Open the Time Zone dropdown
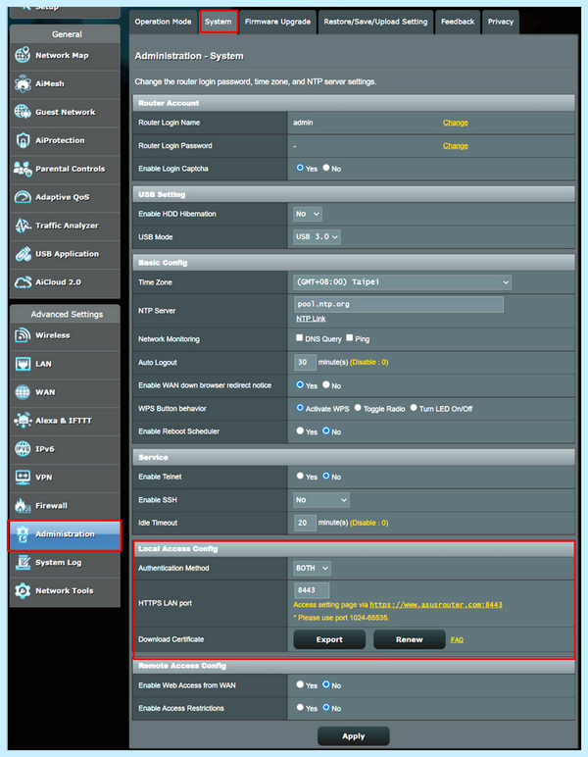The image size is (588, 757). pyautogui.click(x=403, y=282)
